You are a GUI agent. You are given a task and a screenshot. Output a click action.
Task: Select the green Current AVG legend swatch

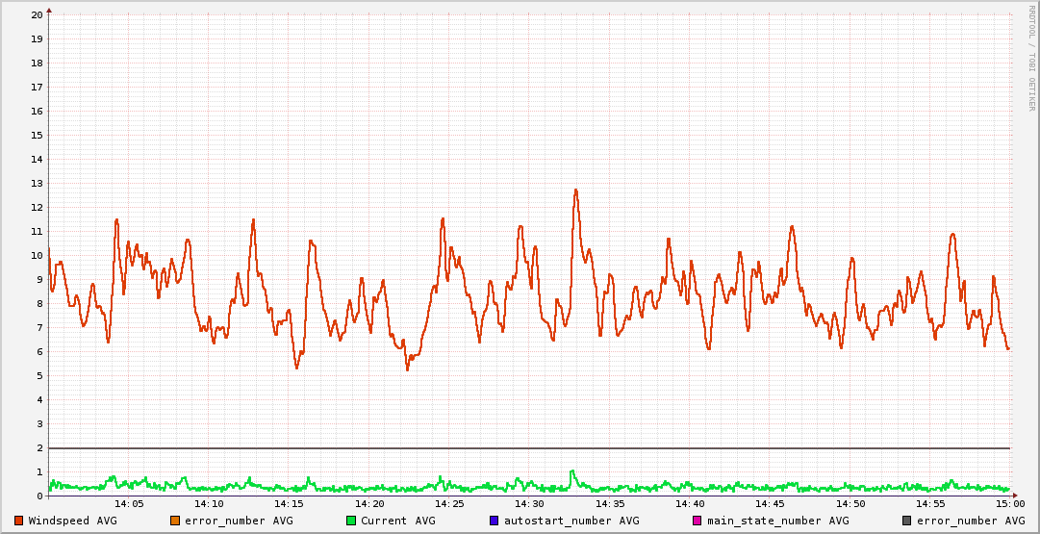pyautogui.click(x=351, y=521)
